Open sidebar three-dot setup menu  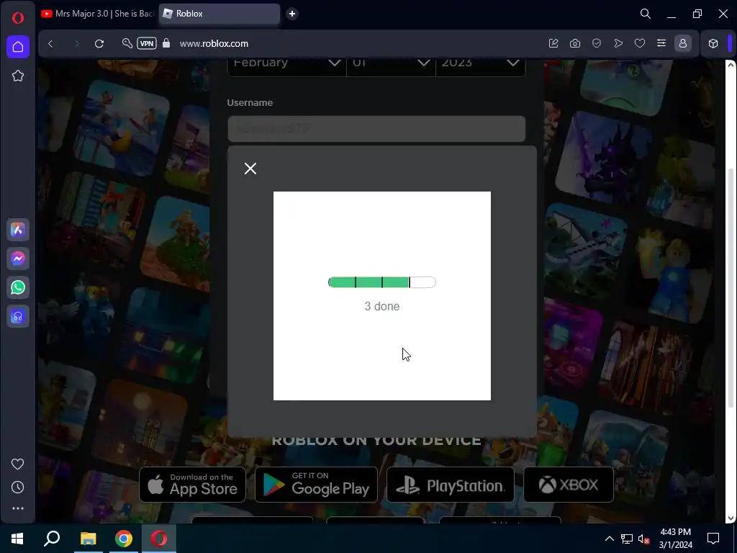tap(18, 508)
